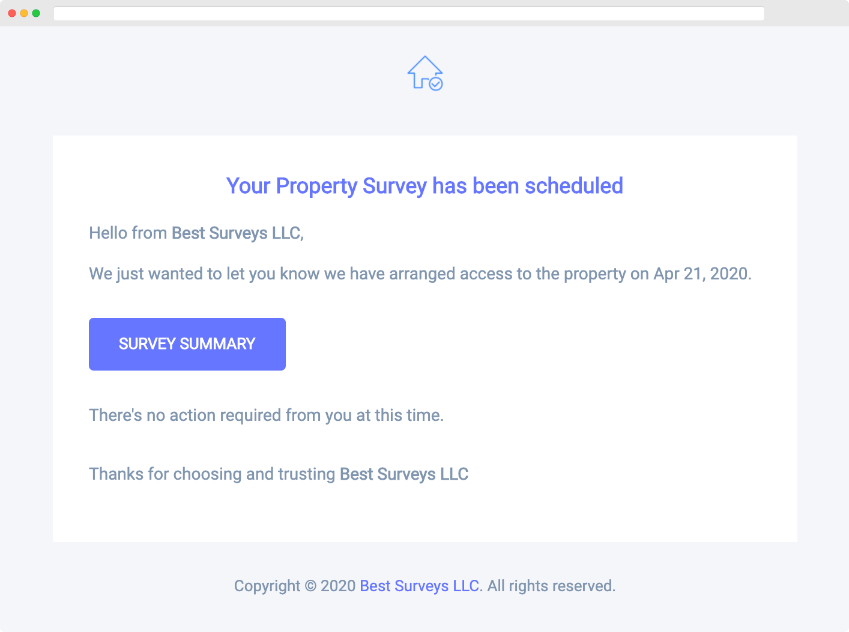Maximize the window using the green button

36,13
